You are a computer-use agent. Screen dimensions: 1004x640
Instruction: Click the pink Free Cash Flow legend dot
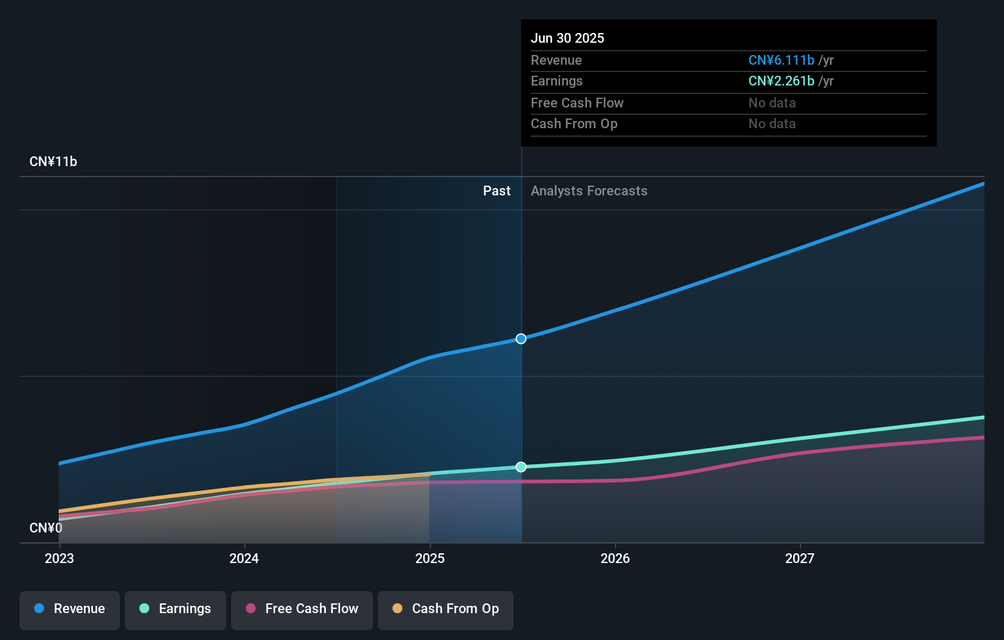249,608
